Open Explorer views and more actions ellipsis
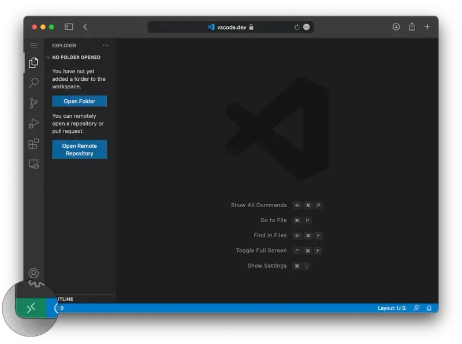The height and width of the screenshot is (344, 462). pyautogui.click(x=106, y=46)
